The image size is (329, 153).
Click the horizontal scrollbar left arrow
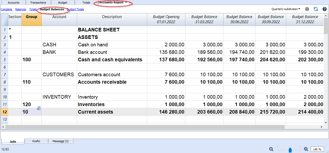tap(3, 127)
